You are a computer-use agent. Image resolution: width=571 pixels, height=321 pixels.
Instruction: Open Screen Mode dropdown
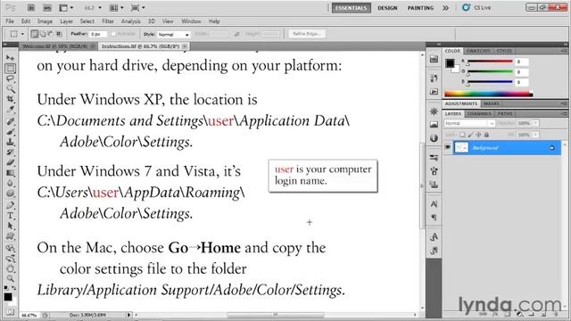[x=137, y=8]
